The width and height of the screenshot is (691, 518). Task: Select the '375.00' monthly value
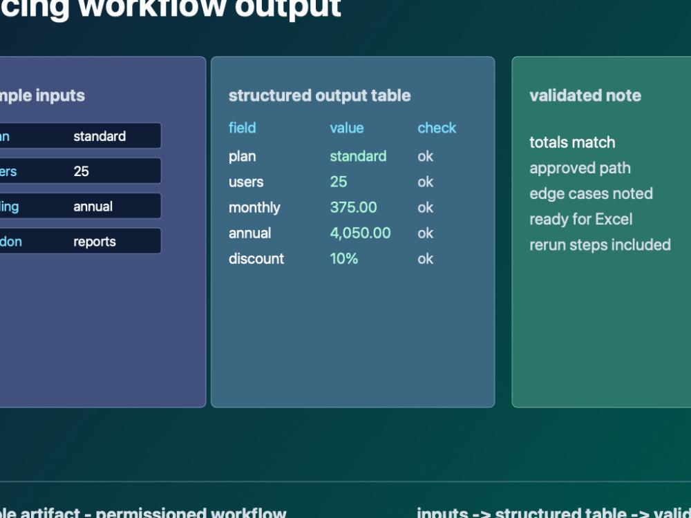point(353,207)
